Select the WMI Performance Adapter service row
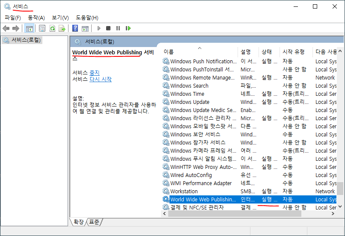Screen dimensions: 345x236 pos(249,183)
